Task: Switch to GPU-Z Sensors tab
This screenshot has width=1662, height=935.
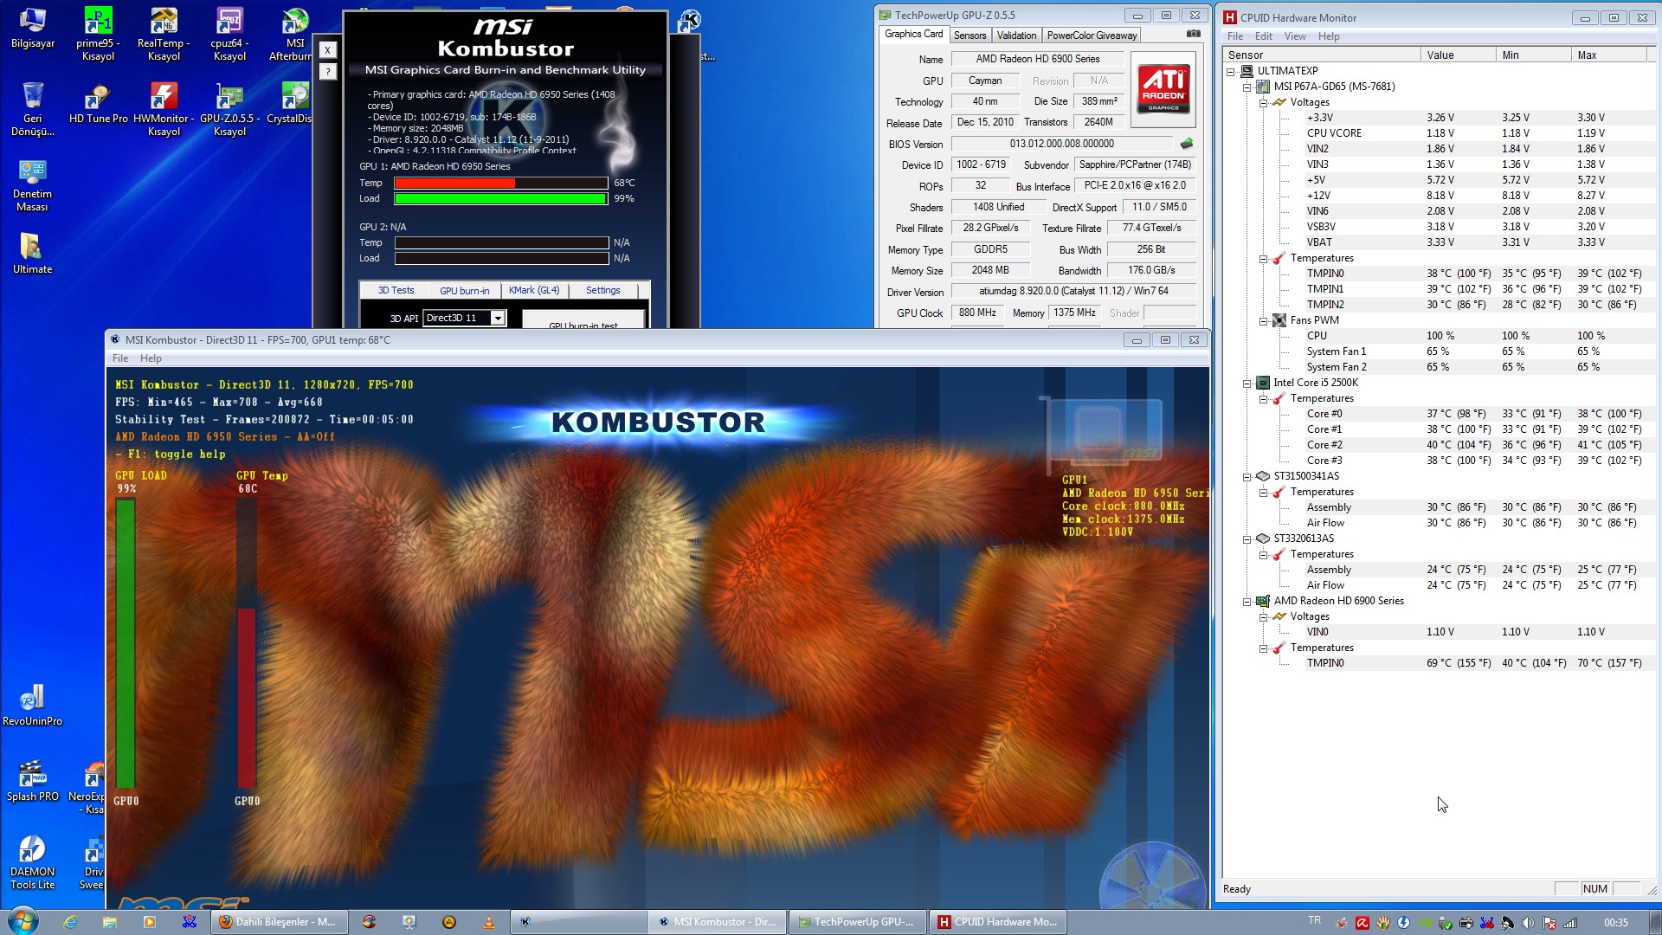Action: [x=969, y=35]
